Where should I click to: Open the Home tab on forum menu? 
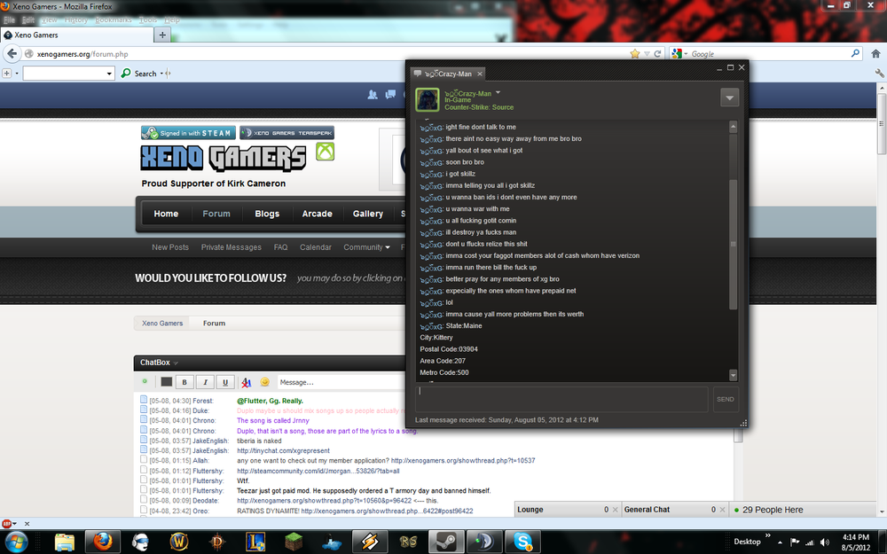pyautogui.click(x=166, y=214)
